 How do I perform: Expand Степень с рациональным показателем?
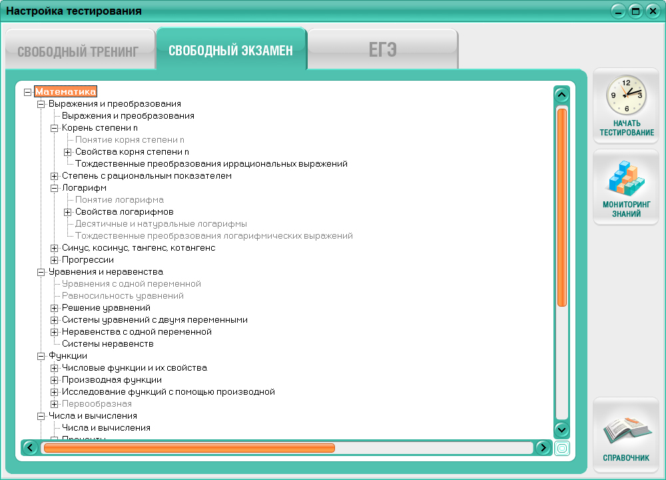(x=55, y=176)
